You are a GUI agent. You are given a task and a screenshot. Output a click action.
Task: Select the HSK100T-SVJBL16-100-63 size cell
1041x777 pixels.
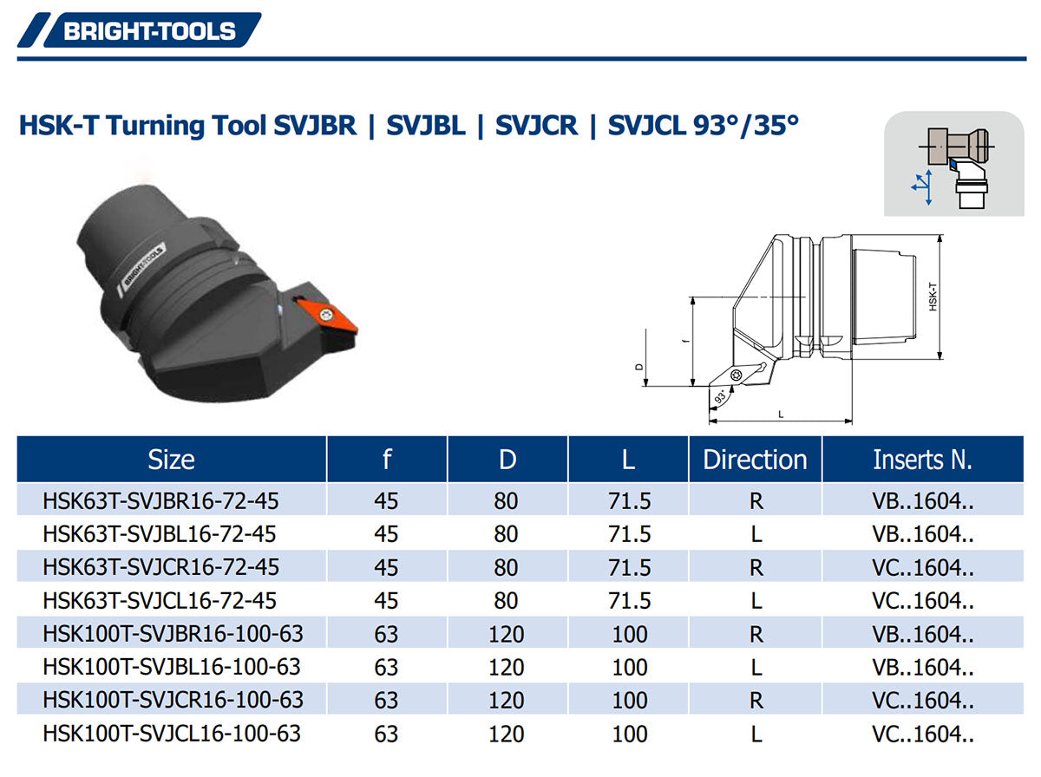(171, 666)
